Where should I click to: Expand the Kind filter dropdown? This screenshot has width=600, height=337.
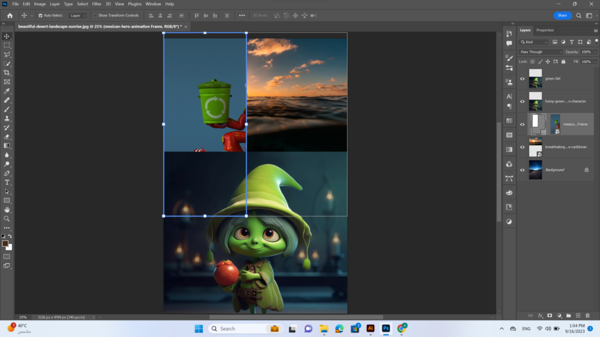click(534, 42)
